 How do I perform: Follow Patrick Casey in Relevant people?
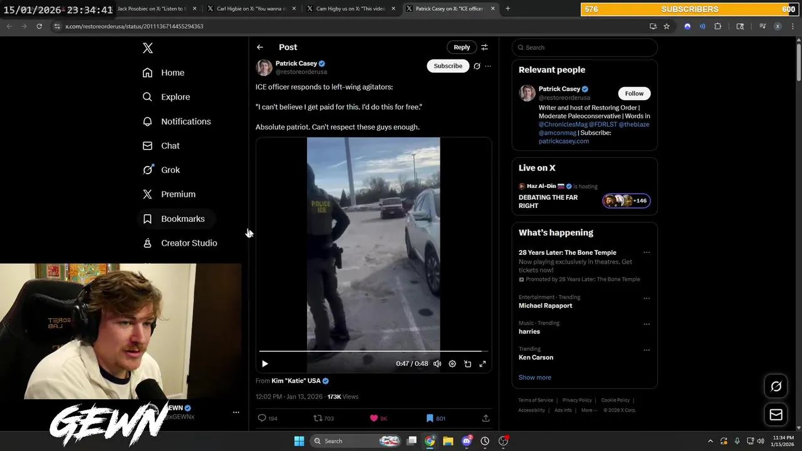click(x=634, y=93)
